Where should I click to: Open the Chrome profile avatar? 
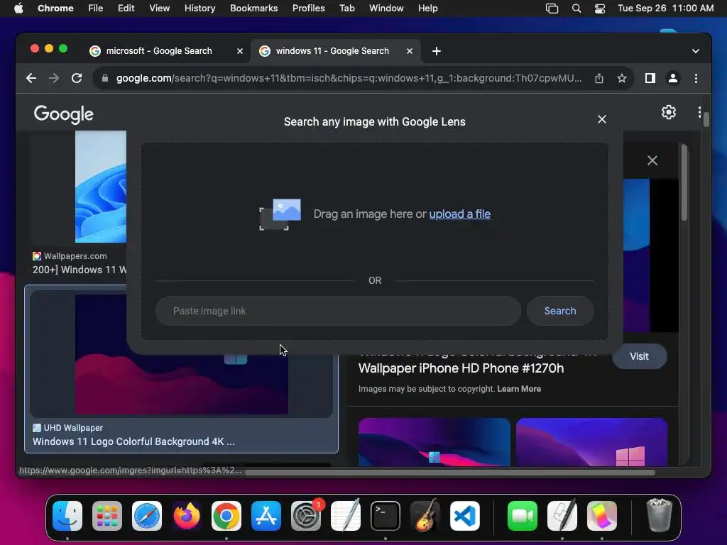pos(673,78)
